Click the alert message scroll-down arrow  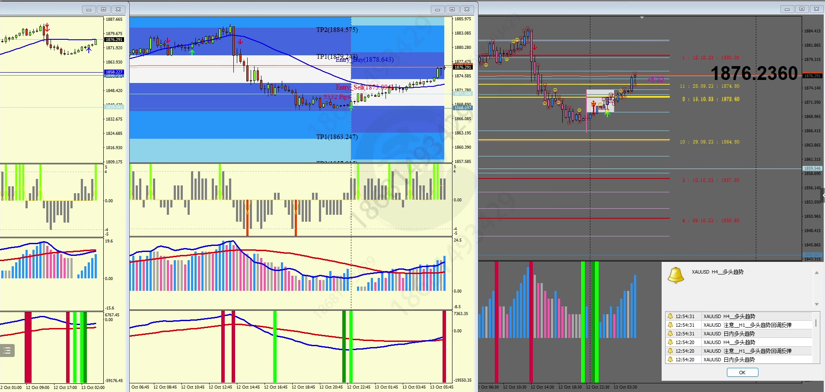(x=816, y=304)
